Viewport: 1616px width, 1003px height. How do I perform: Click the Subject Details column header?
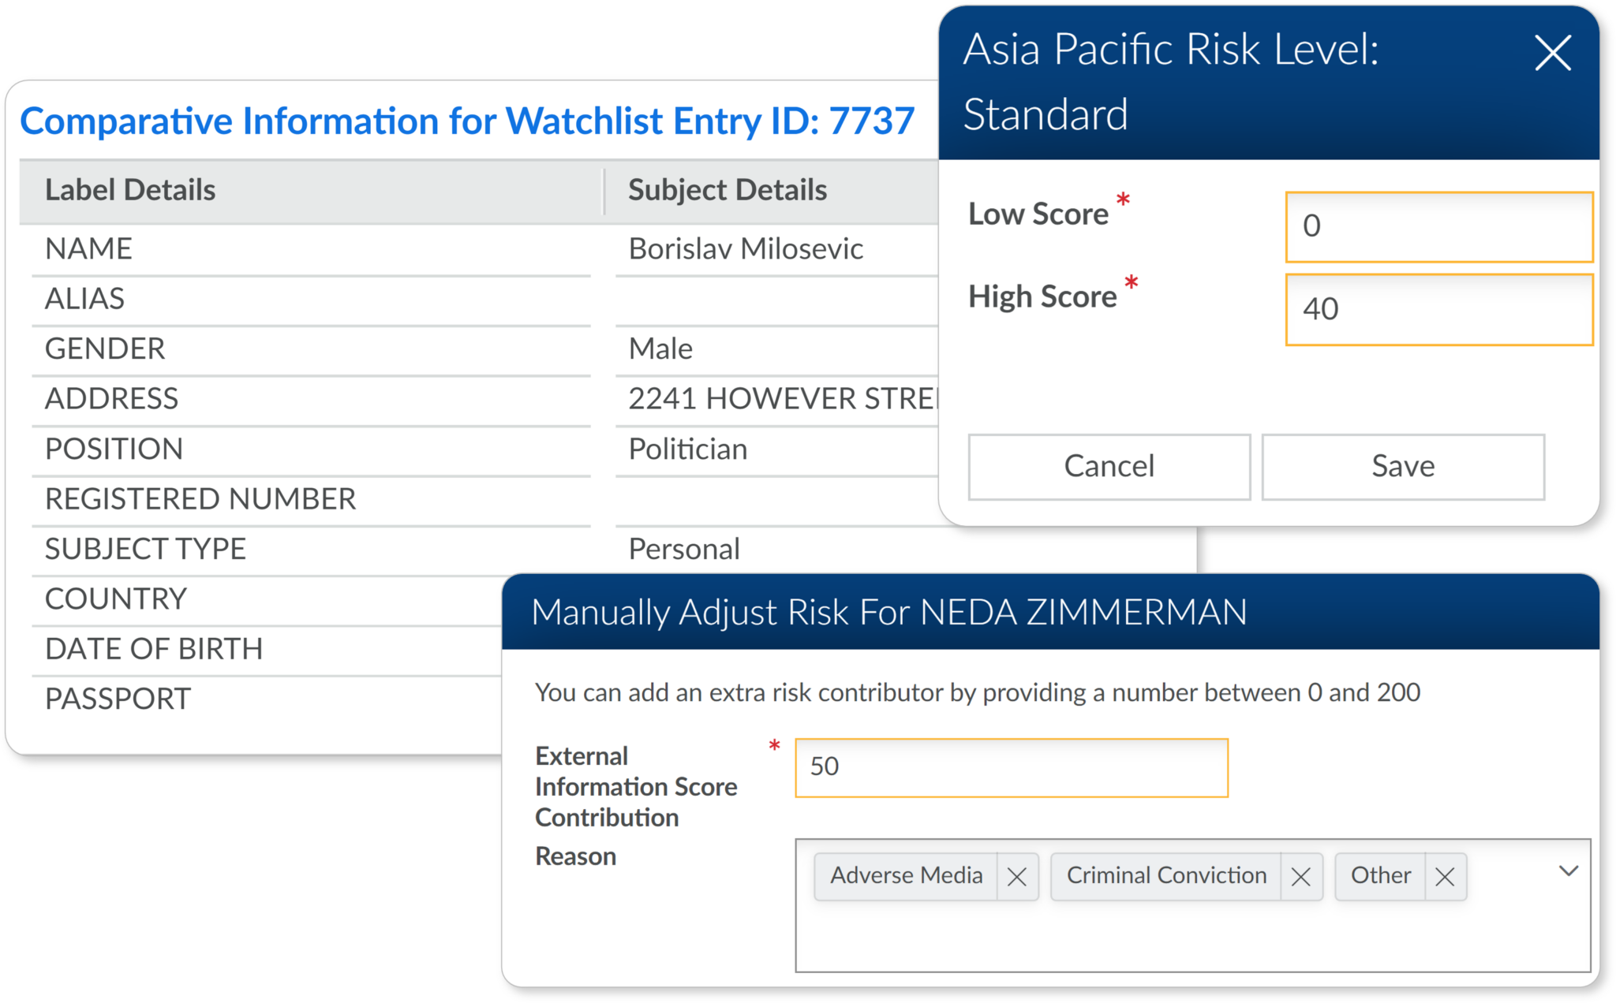click(727, 190)
